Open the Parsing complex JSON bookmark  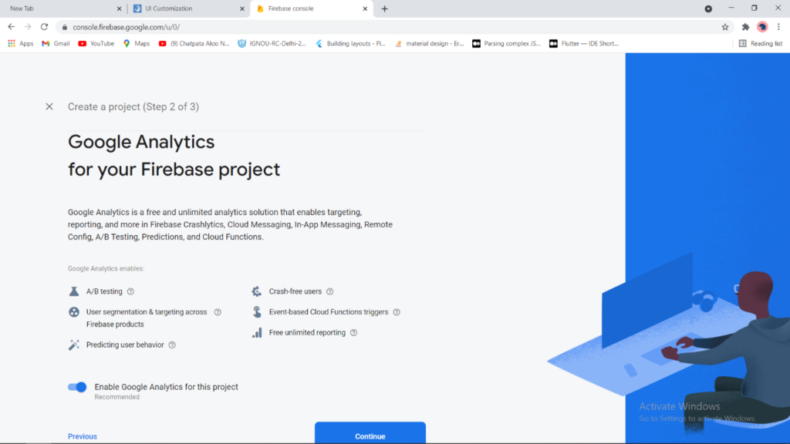click(x=506, y=44)
